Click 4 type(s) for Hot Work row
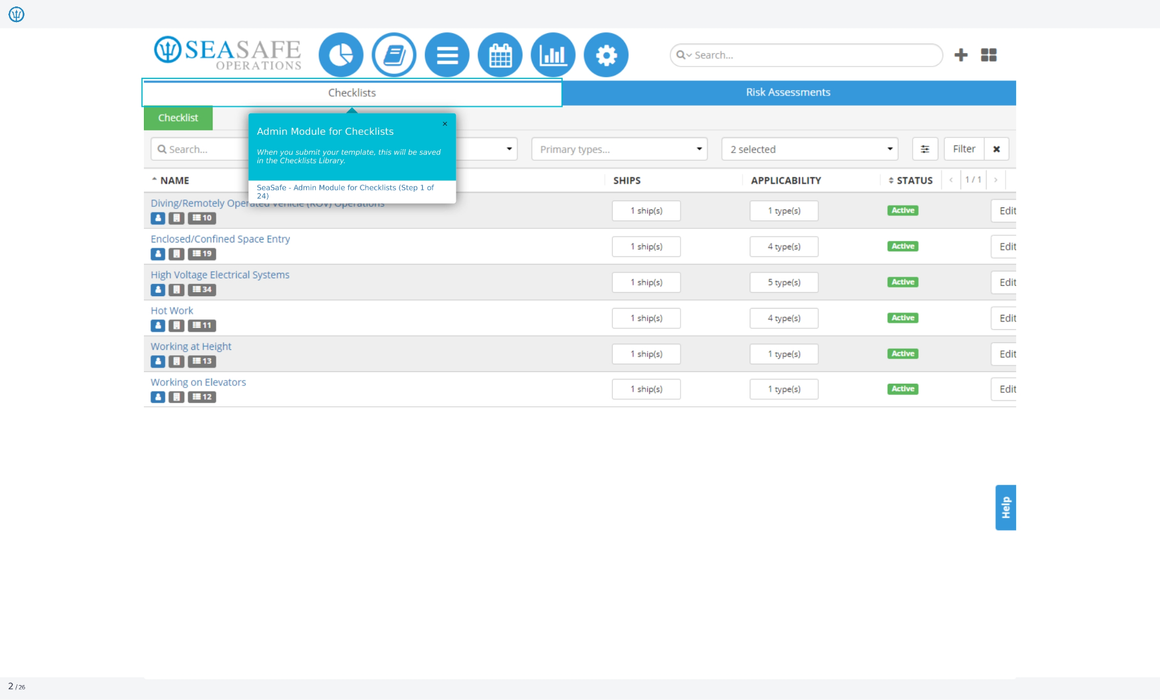This screenshot has width=1160, height=700. coord(784,318)
